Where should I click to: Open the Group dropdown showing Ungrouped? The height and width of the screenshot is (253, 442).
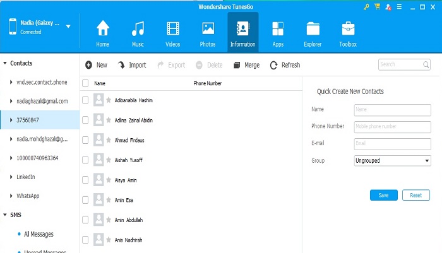click(x=392, y=161)
